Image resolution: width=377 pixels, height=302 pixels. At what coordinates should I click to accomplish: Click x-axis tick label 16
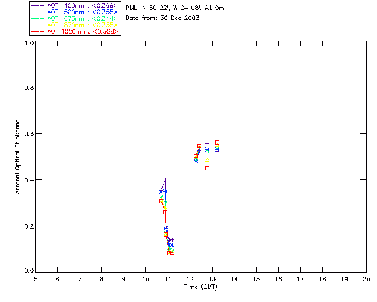[x=279, y=280]
